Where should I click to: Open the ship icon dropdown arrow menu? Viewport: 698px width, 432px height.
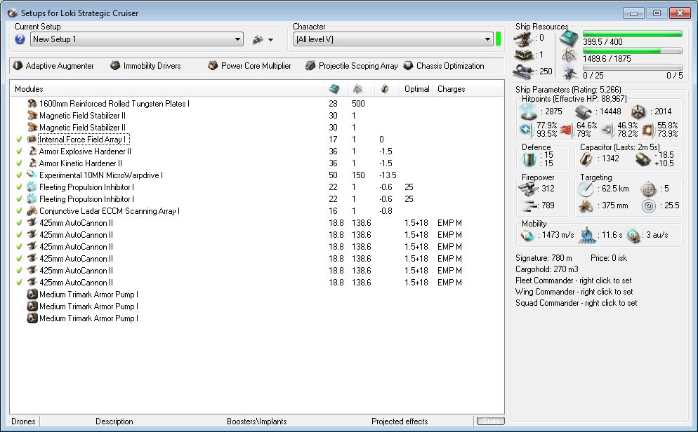click(x=271, y=40)
